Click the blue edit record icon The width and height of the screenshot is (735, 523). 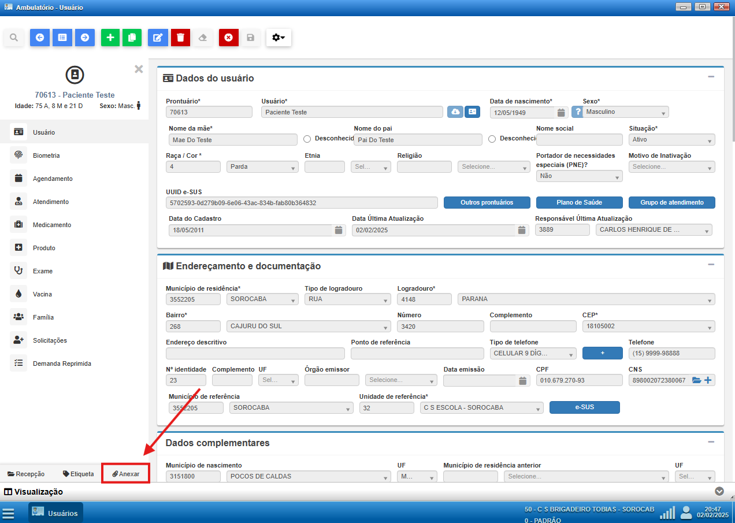(157, 38)
